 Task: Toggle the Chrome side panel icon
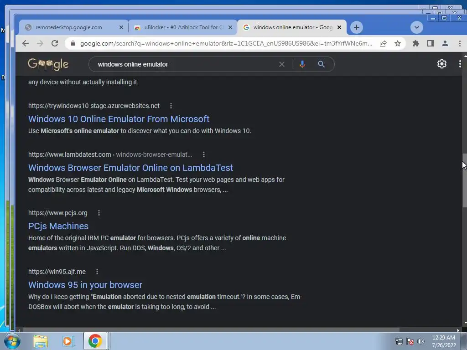pyautogui.click(x=431, y=43)
